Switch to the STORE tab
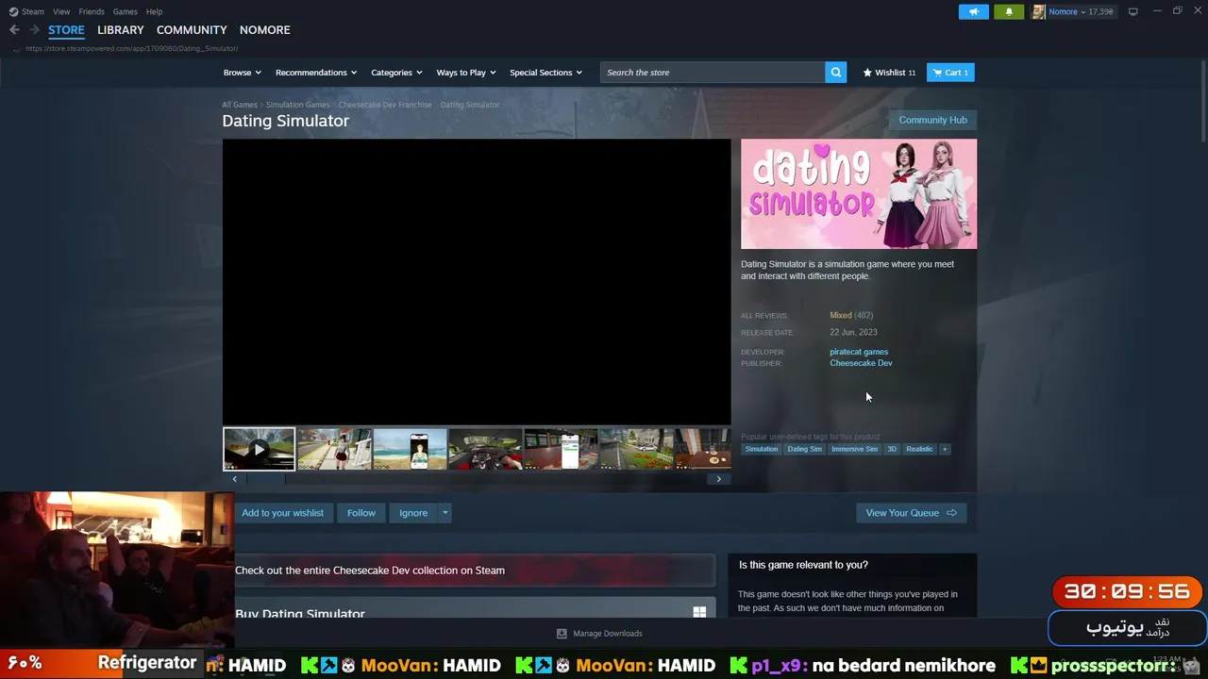 pyautogui.click(x=66, y=30)
